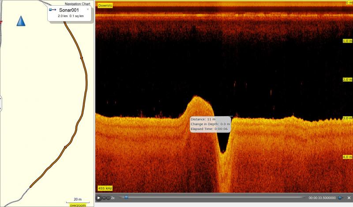This screenshot has width=353, height=207.
Task: Click the DownVü label on sonar view
Action: (105, 6)
